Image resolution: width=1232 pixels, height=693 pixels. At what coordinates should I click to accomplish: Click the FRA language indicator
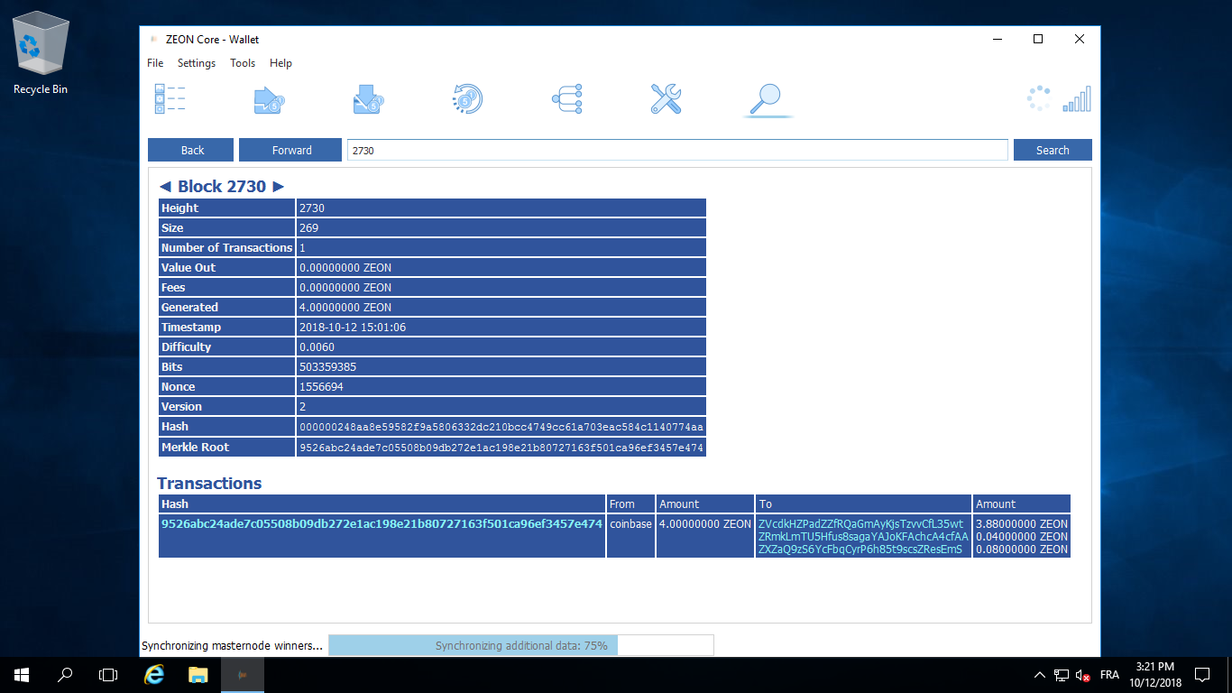click(1109, 675)
